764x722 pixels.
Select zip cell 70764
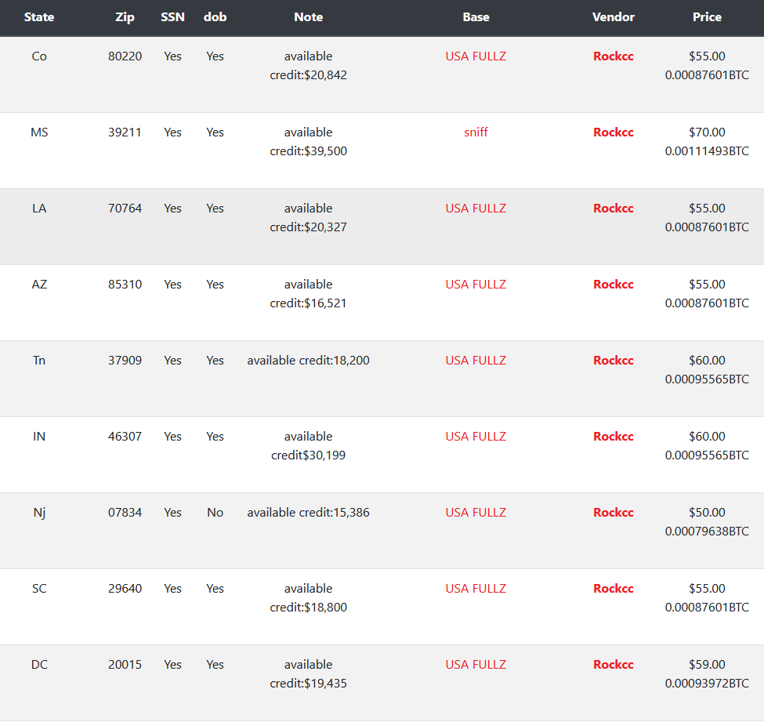tap(125, 209)
